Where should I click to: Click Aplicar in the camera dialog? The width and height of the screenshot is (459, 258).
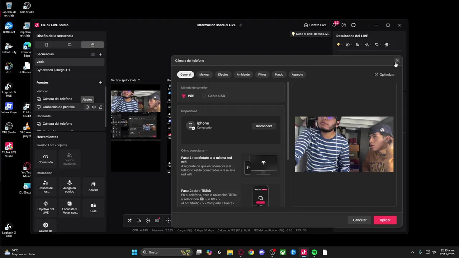[x=385, y=220]
